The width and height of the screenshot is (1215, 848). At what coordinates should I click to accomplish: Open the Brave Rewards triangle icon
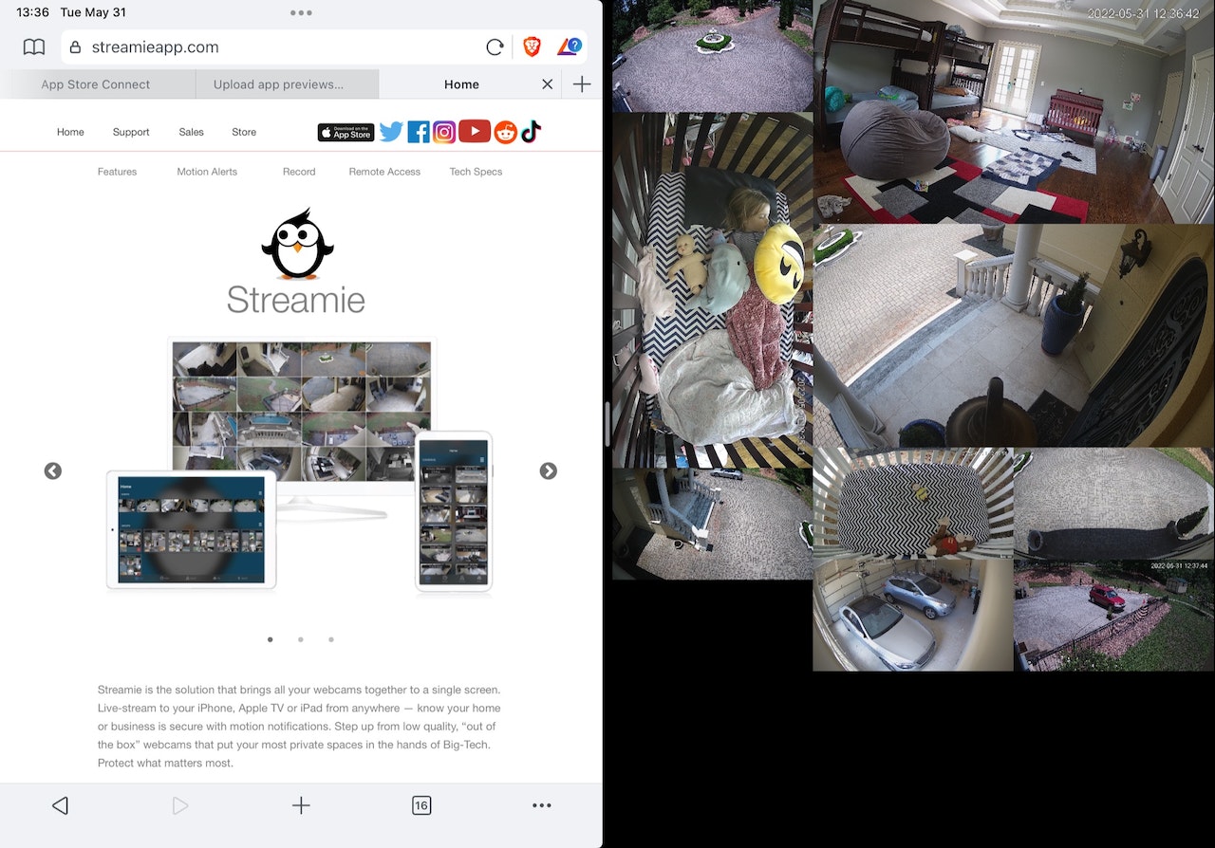tap(569, 46)
